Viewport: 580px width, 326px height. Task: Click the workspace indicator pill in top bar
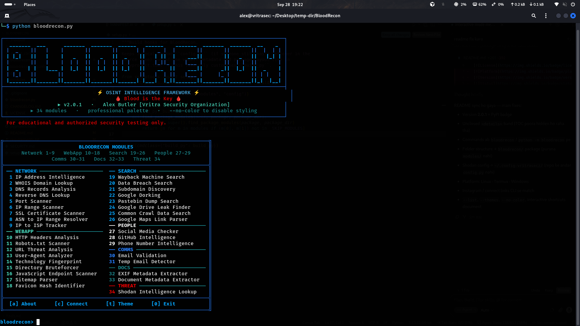[x=8, y=5]
